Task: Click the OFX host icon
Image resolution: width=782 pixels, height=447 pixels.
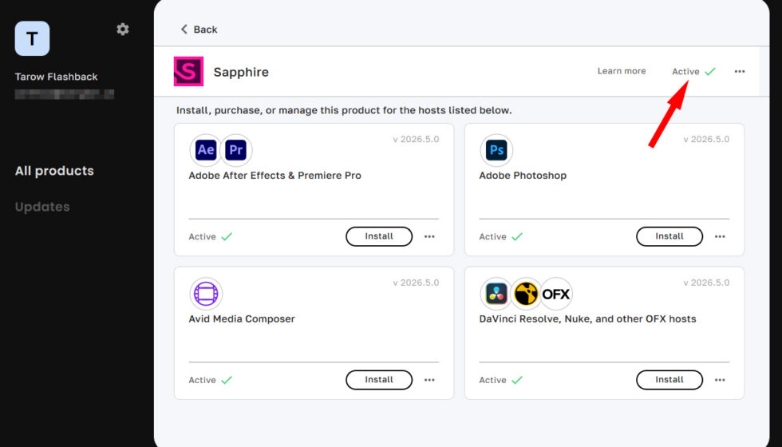Action: pos(556,294)
